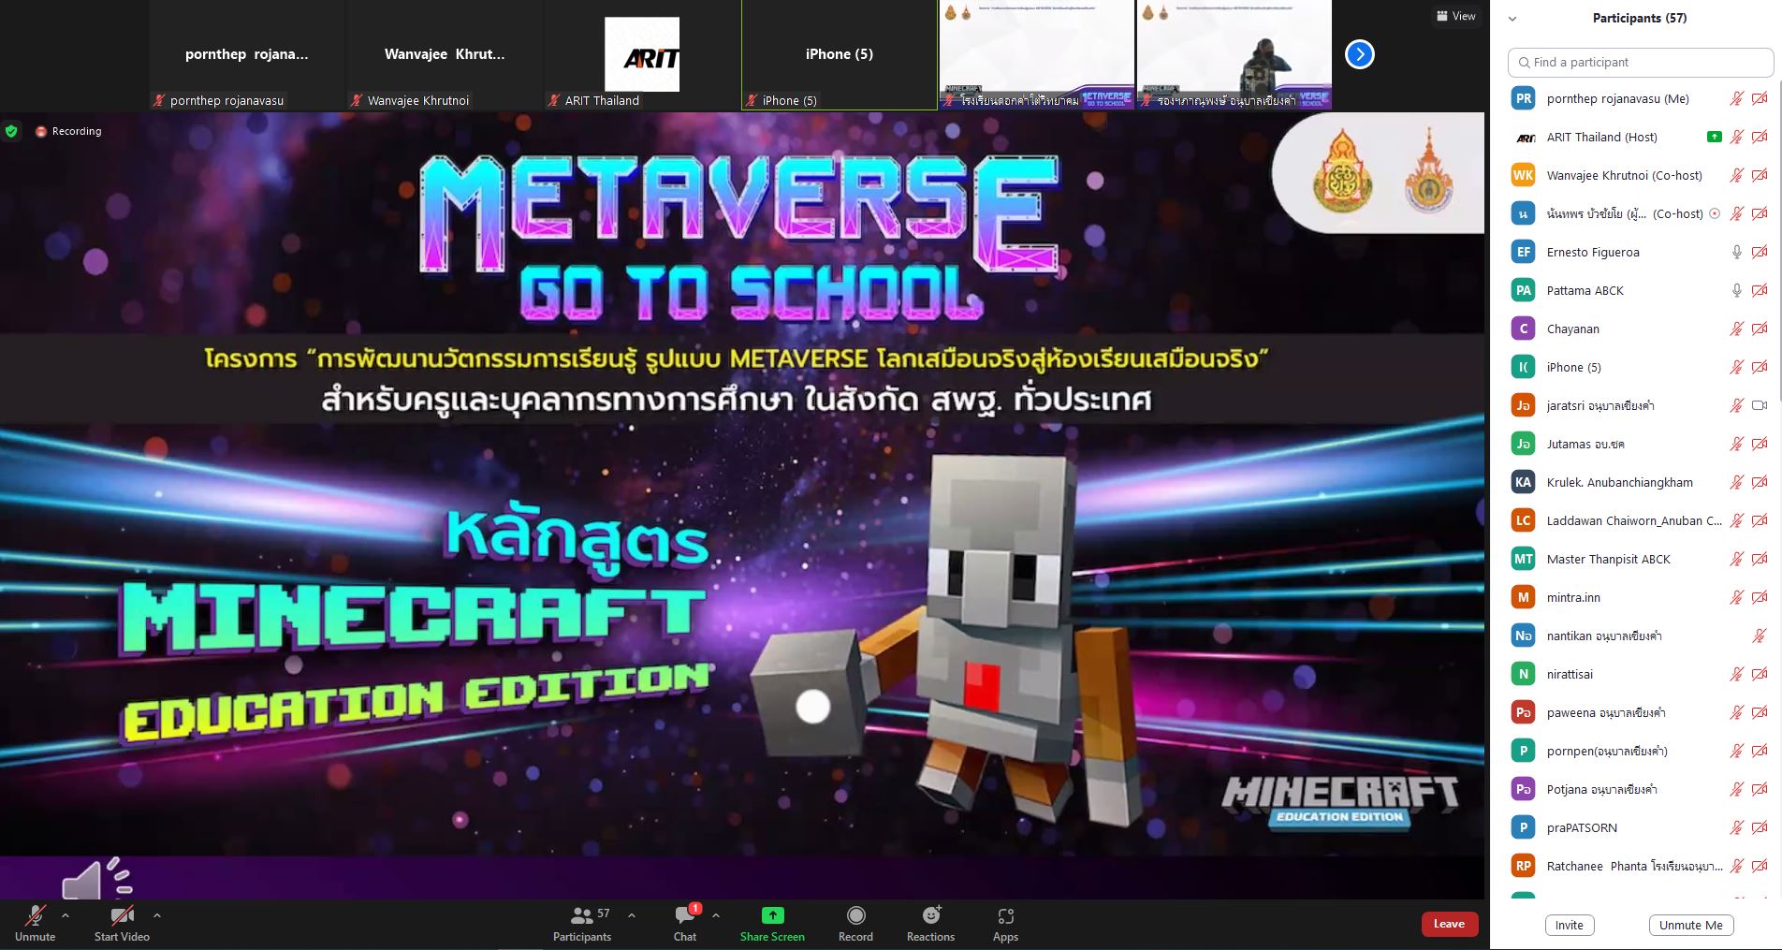Click the KA avatar of Krulek Anubanchiangkham
The height and width of the screenshot is (950, 1782).
(1524, 482)
